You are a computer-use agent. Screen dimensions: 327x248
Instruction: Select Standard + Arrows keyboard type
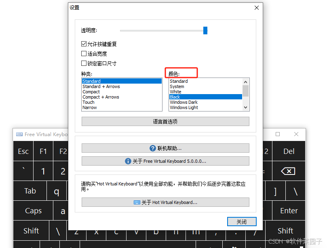pyautogui.click(x=122, y=86)
